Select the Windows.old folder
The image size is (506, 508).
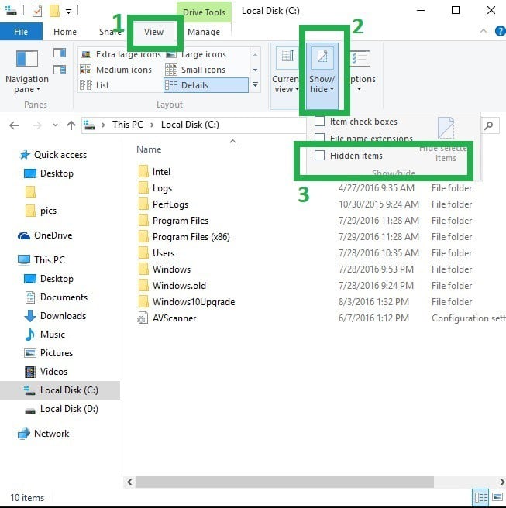click(x=179, y=286)
